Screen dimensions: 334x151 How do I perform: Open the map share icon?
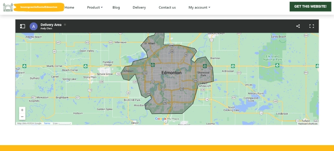[x=298, y=26]
